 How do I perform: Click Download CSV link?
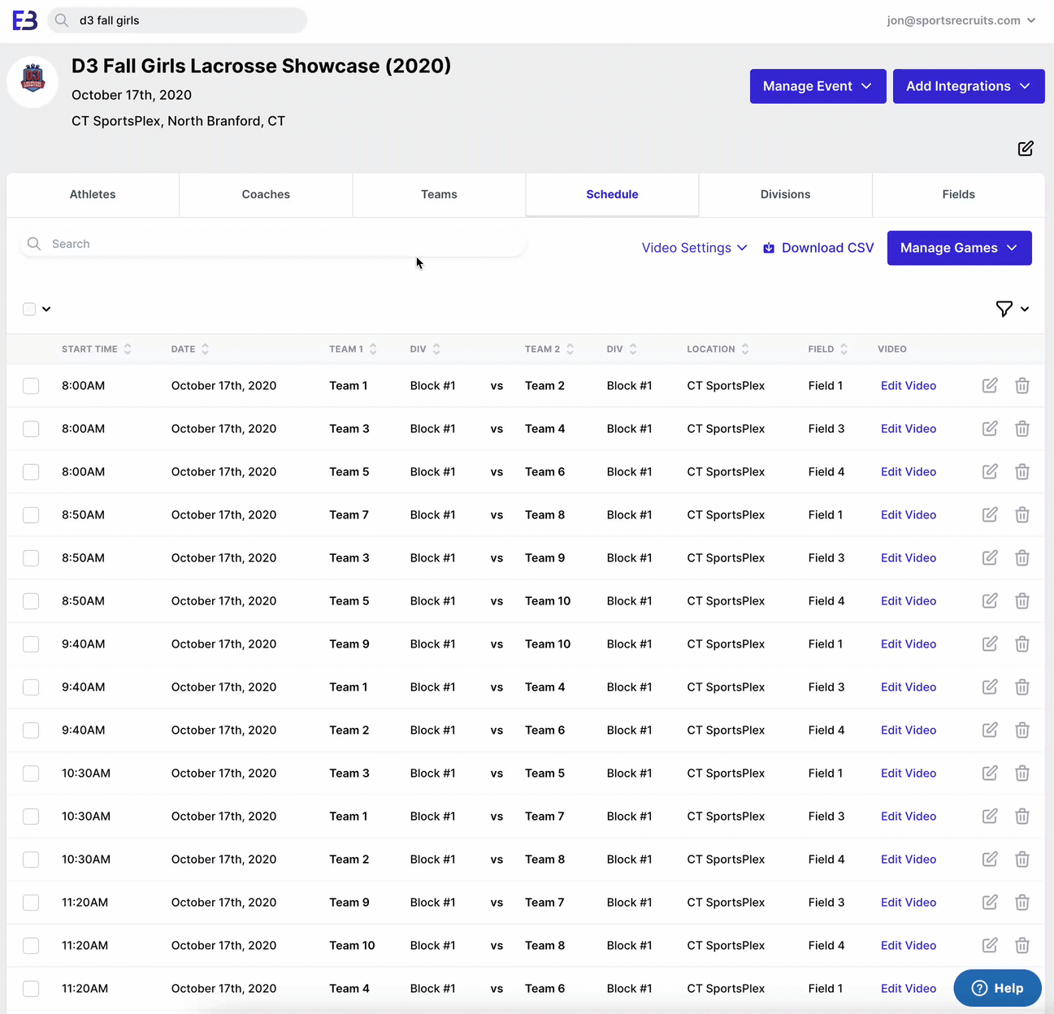point(818,248)
